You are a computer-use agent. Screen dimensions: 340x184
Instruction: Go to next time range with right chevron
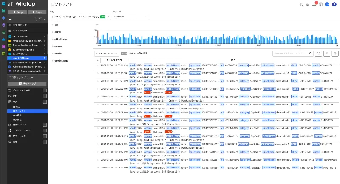coord(108,17)
